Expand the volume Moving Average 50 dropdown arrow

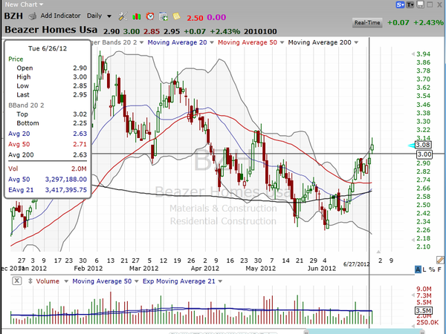137,281
